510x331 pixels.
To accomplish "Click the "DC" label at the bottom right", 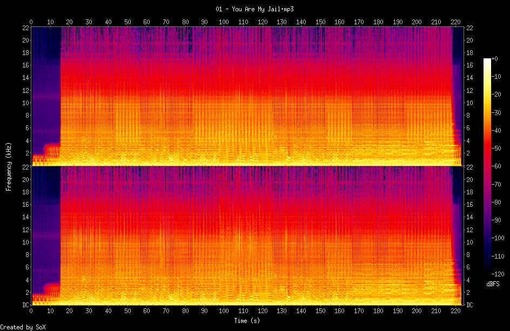I will pyautogui.click(x=469, y=305).
